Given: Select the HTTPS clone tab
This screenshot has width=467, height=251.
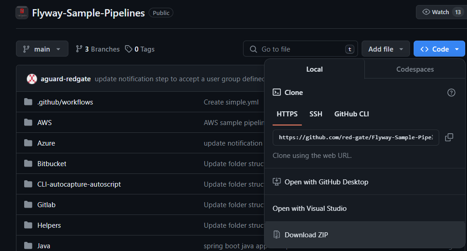Looking at the screenshot, I should coord(287,114).
